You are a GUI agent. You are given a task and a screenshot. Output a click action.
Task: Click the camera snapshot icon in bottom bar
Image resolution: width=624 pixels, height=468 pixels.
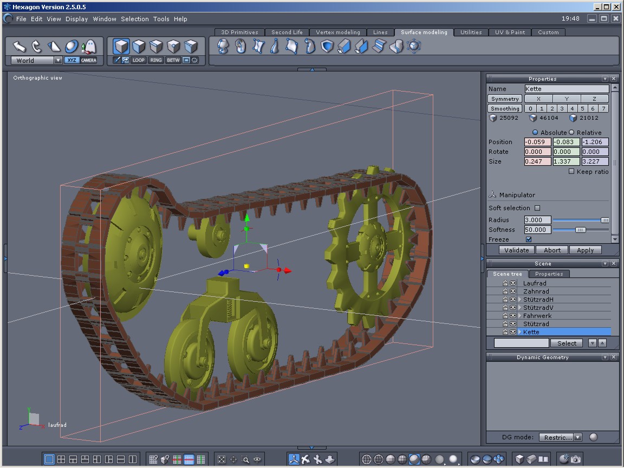pos(575,459)
